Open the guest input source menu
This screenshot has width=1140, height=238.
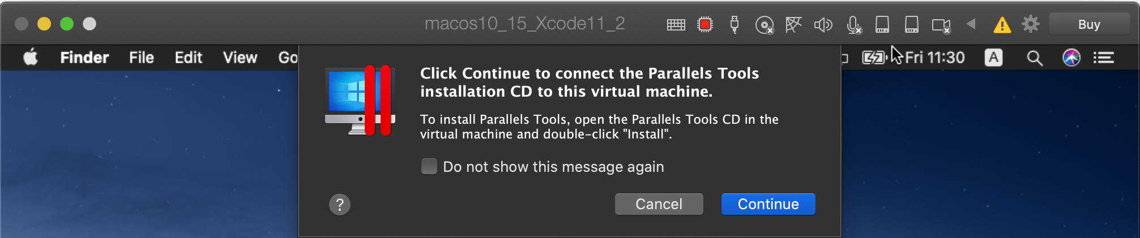point(993,57)
